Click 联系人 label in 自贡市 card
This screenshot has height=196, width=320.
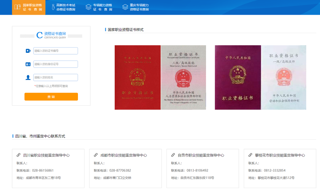click(x=177, y=163)
